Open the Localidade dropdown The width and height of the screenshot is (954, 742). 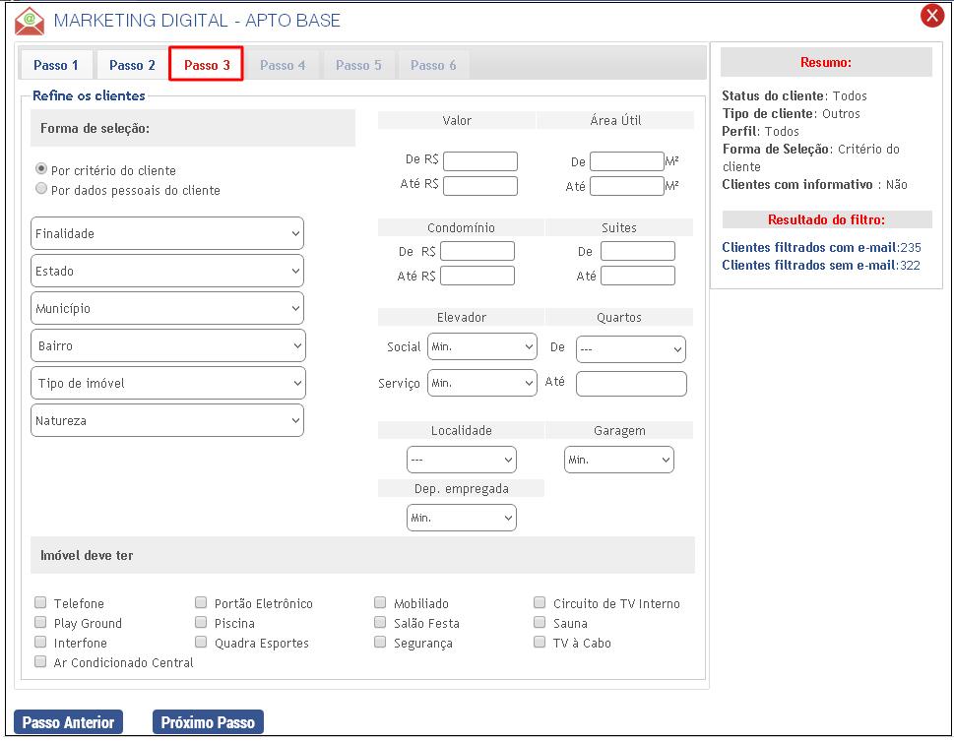coord(461,460)
